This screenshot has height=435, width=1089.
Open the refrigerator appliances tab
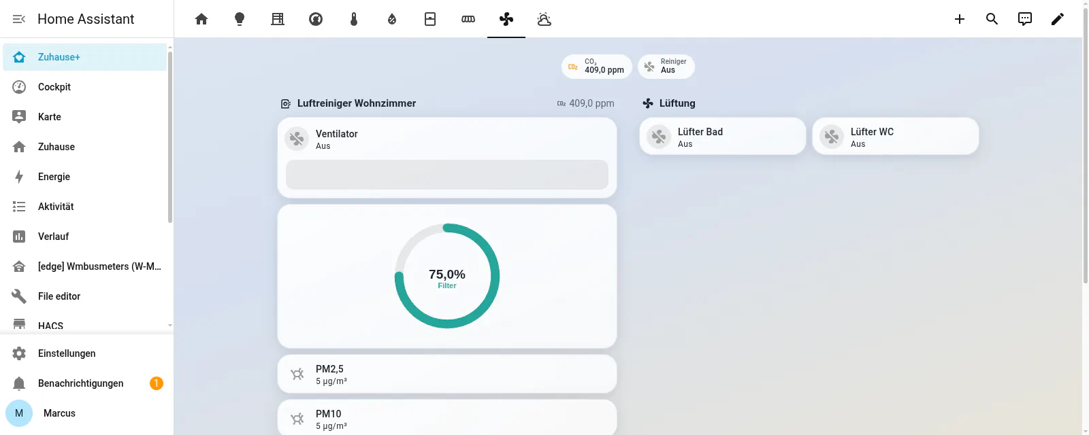click(430, 19)
